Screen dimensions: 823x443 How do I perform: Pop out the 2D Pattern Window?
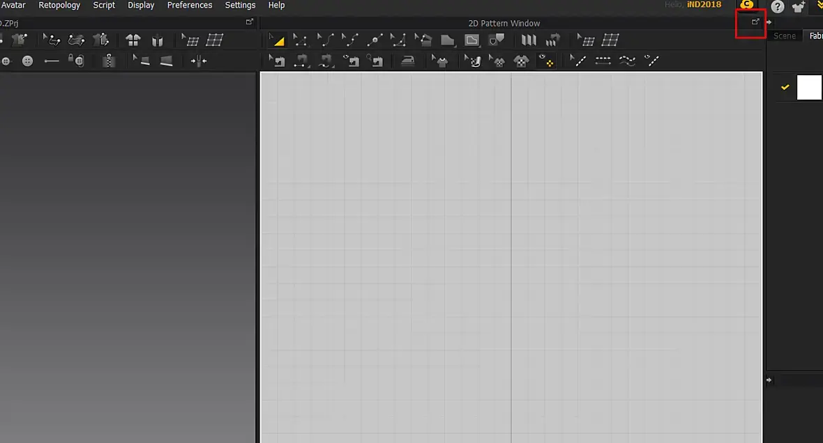pyautogui.click(x=755, y=22)
